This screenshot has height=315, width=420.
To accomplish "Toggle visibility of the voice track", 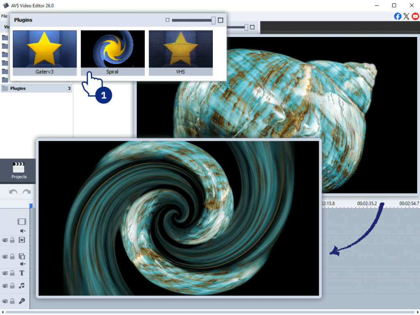I will click(5, 301).
